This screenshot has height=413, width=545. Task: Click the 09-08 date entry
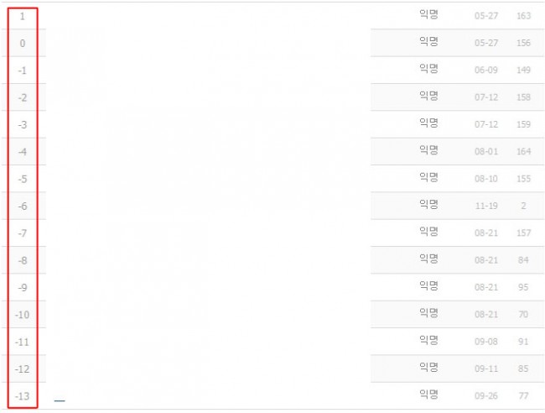click(x=485, y=342)
